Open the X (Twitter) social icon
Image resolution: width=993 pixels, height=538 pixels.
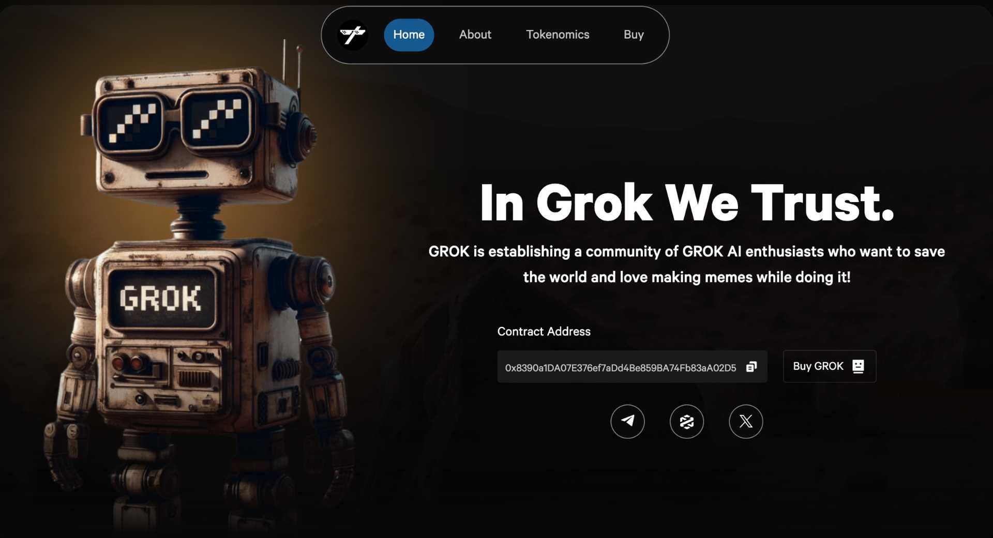[746, 421]
